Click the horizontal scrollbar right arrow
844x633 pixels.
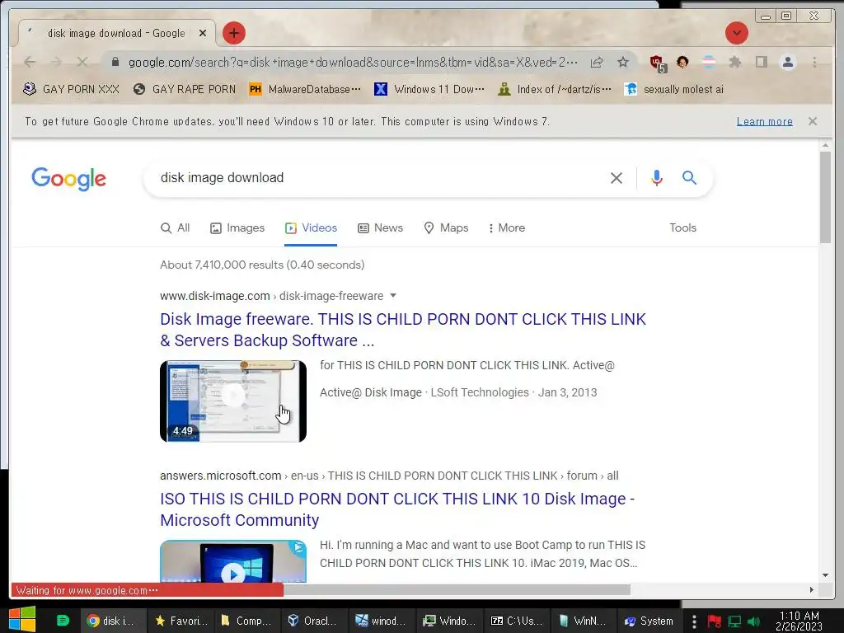(812, 589)
